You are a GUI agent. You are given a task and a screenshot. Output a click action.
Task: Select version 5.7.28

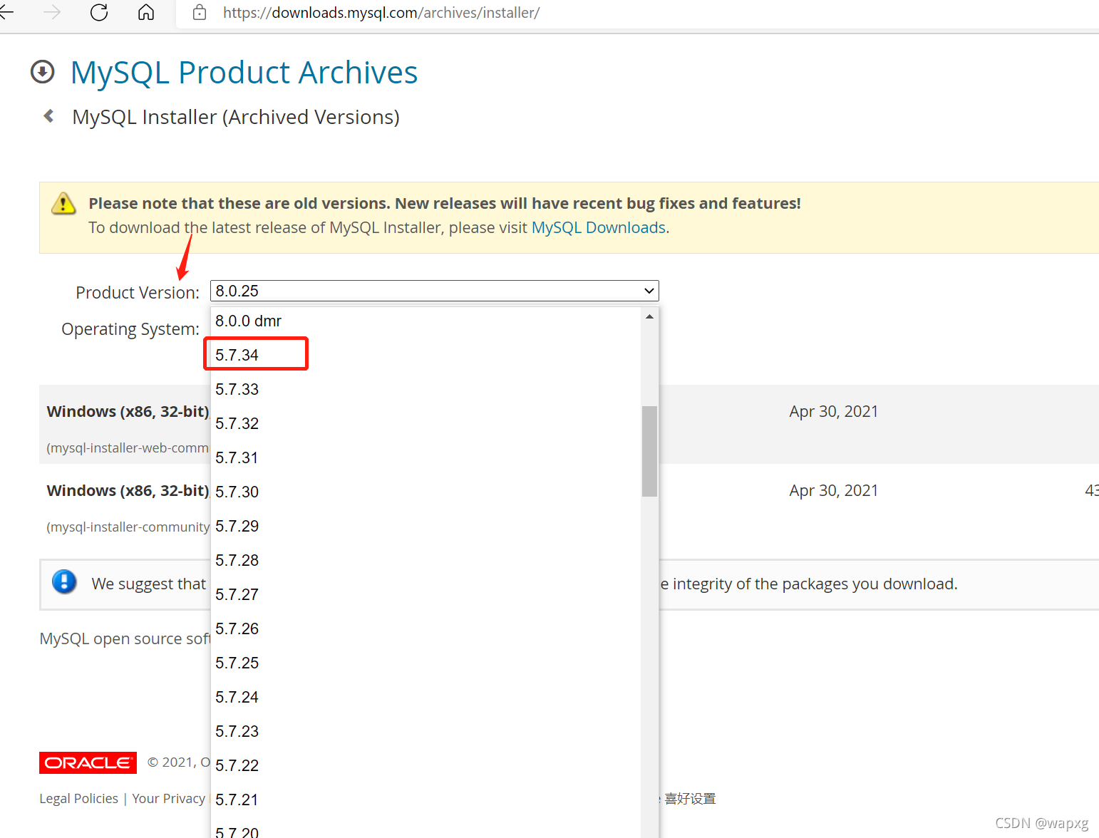[426, 560]
